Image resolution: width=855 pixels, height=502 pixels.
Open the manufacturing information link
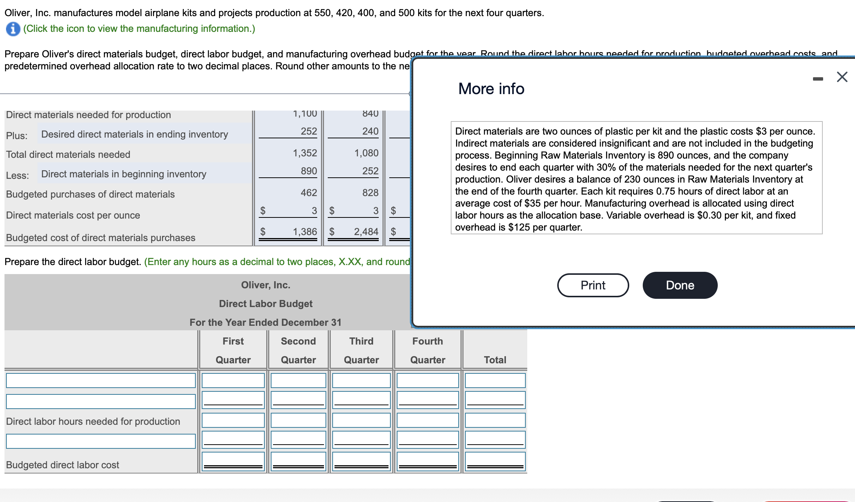click(x=139, y=29)
